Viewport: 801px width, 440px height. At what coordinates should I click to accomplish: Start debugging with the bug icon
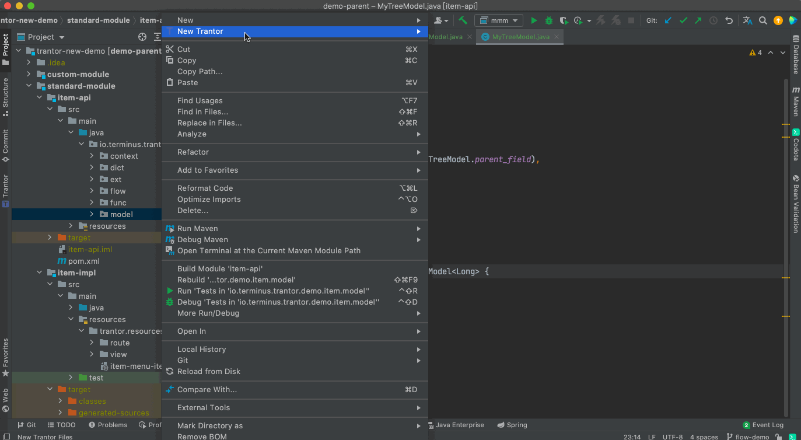pos(549,20)
